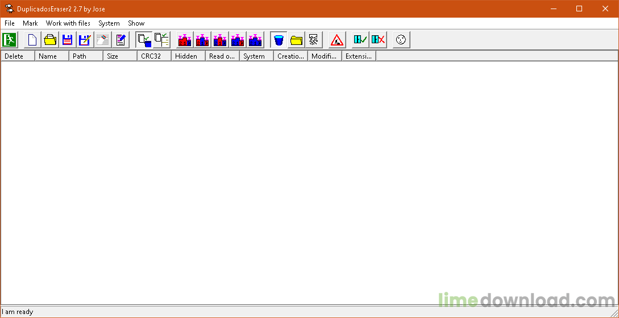This screenshot has width=619, height=318.
Task: Open the Work with files menu
Action: 68,23
